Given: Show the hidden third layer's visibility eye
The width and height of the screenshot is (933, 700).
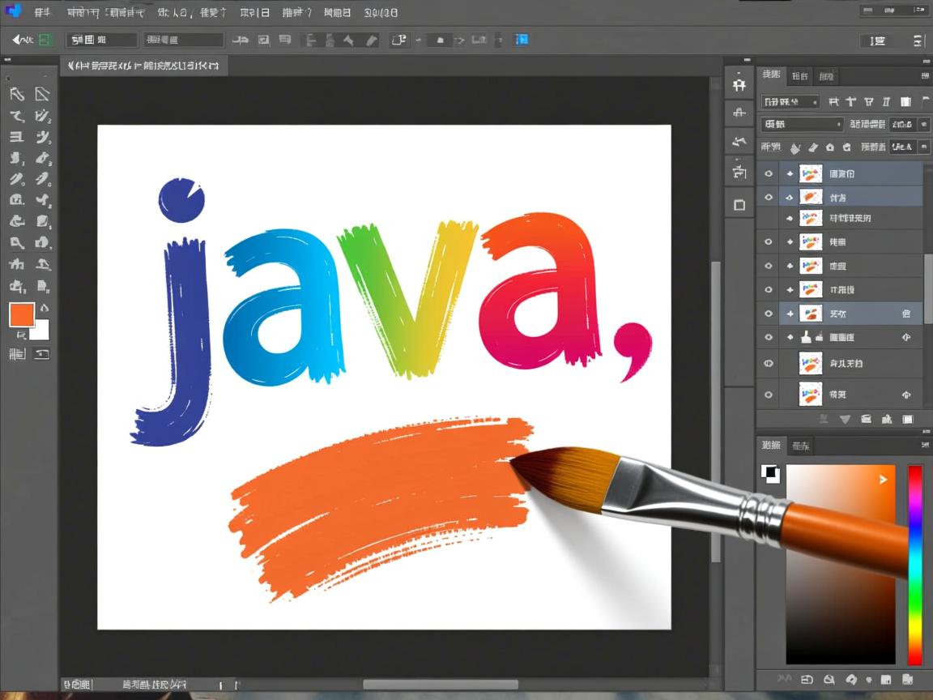Looking at the screenshot, I should tap(768, 217).
